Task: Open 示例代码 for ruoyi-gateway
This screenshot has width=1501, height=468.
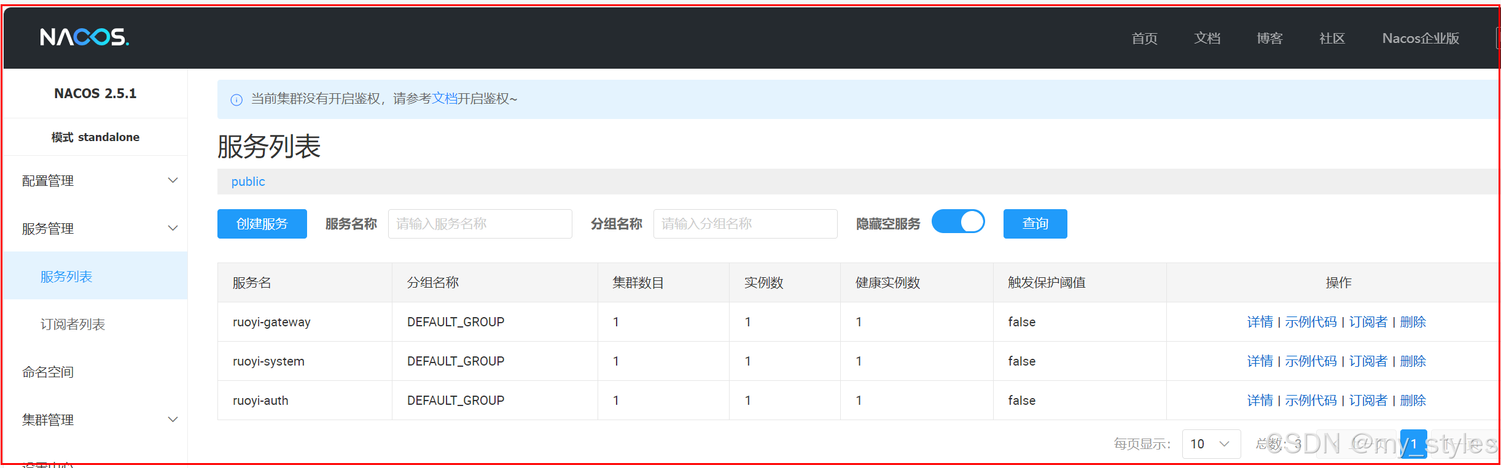Action: pos(1311,322)
